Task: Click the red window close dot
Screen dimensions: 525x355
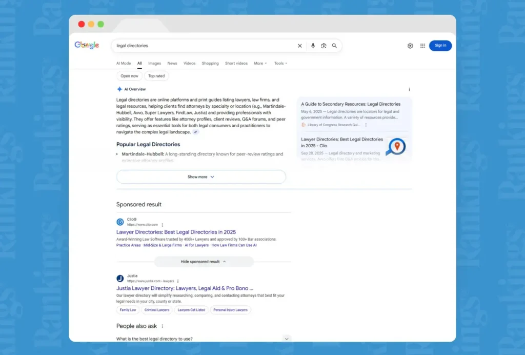Action: (82, 24)
